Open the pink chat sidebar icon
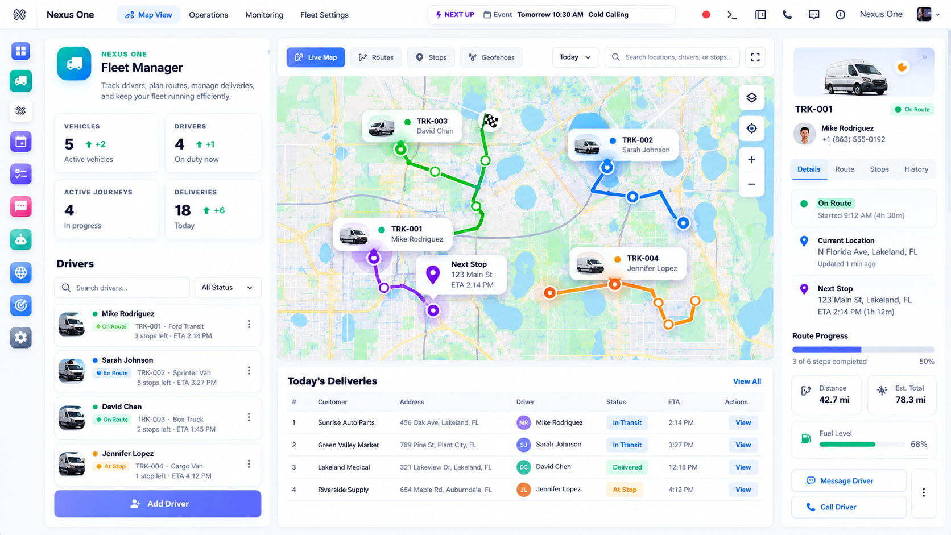 click(x=21, y=206)
